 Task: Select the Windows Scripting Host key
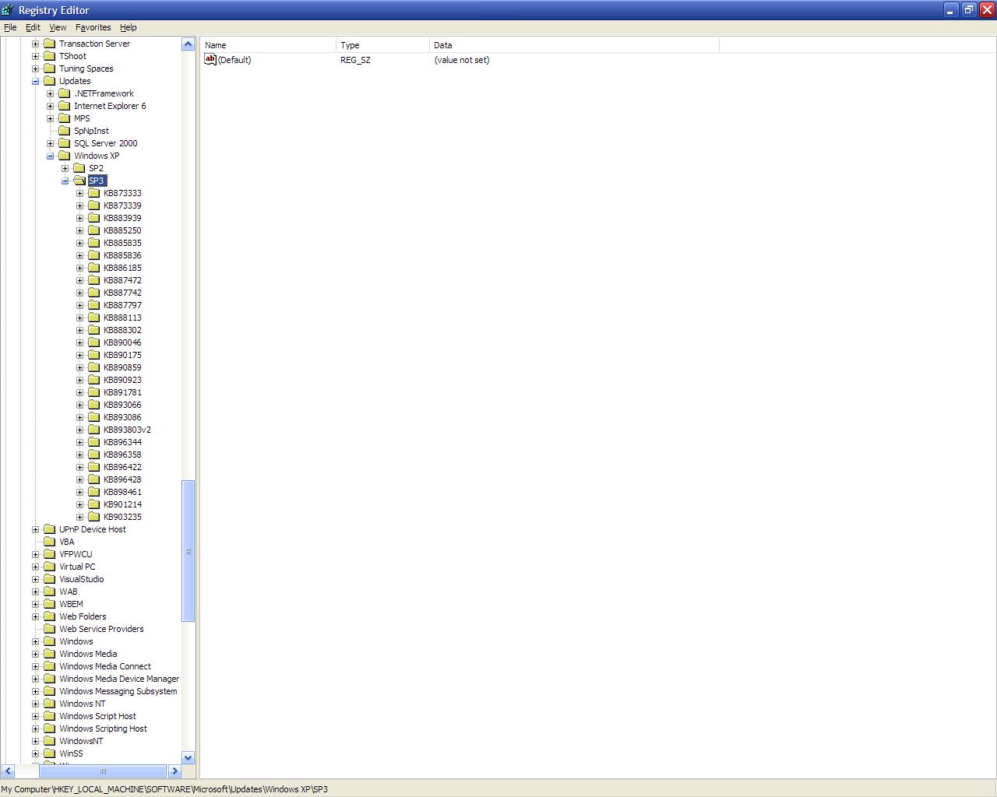coord(103,729)
